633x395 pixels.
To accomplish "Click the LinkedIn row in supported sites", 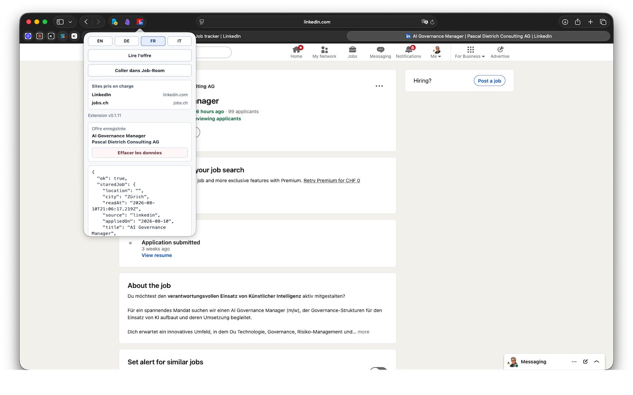I will point(140,95).
